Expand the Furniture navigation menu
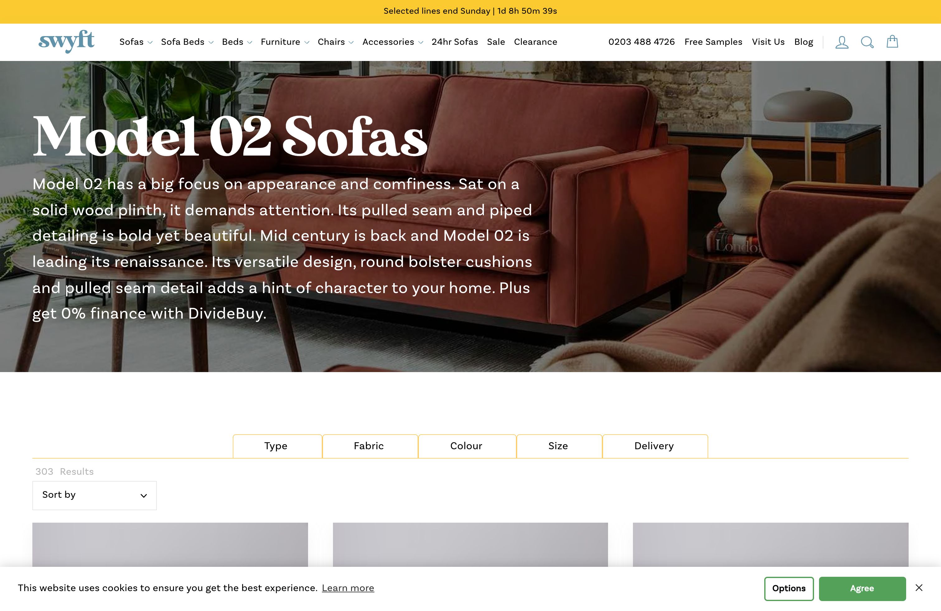Viewport: 941px width, 611px height. click(x=285, y=42)
